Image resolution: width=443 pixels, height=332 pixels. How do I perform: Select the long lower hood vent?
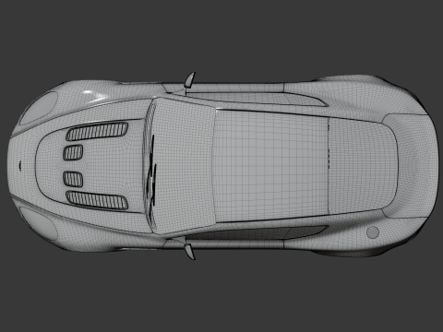point(97,200)
